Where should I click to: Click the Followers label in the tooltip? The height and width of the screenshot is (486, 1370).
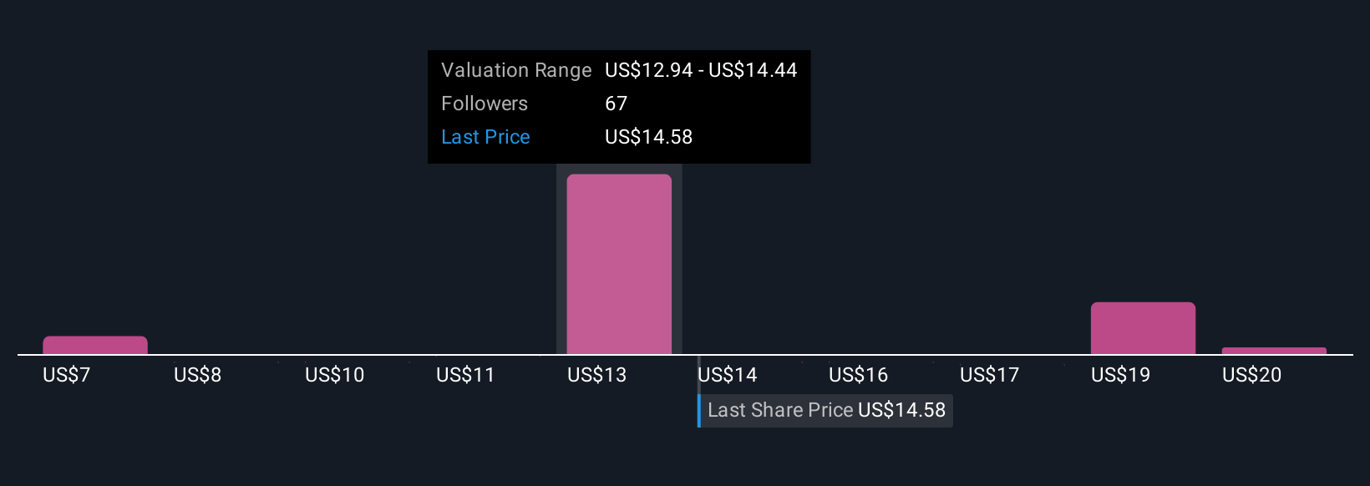[x=485, y=104]
